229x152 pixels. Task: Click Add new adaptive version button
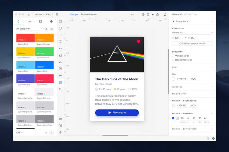pyautogui.click(x=192, y=43)
